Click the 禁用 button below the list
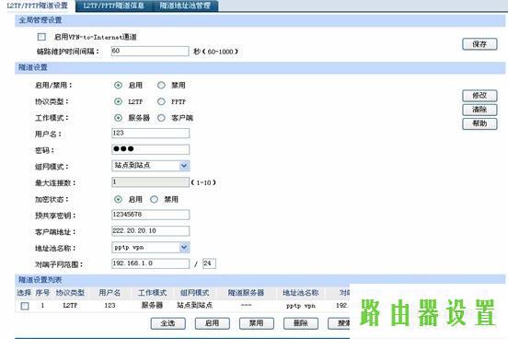Image resolution: width=508 pixels, height=339 pixels. pyautogui.click(x=256, y=323)
